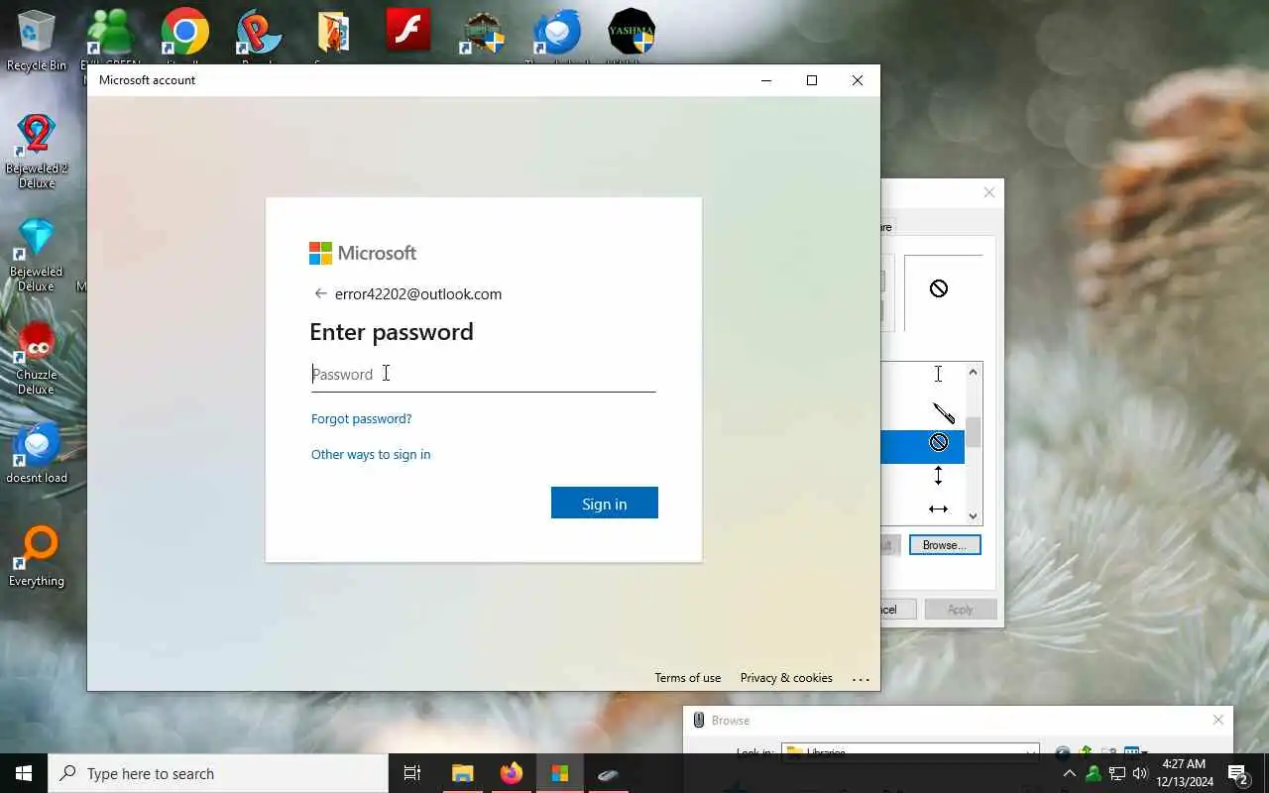1269x793 pixels.
Task: Select the vertical resize cursor in list
Action: coord(938,477)
